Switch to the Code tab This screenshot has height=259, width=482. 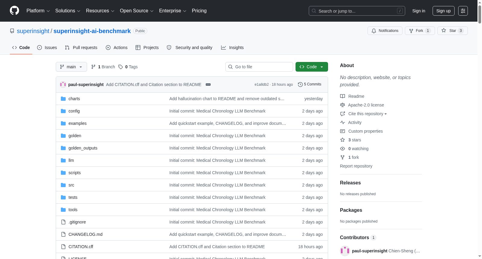21,48
